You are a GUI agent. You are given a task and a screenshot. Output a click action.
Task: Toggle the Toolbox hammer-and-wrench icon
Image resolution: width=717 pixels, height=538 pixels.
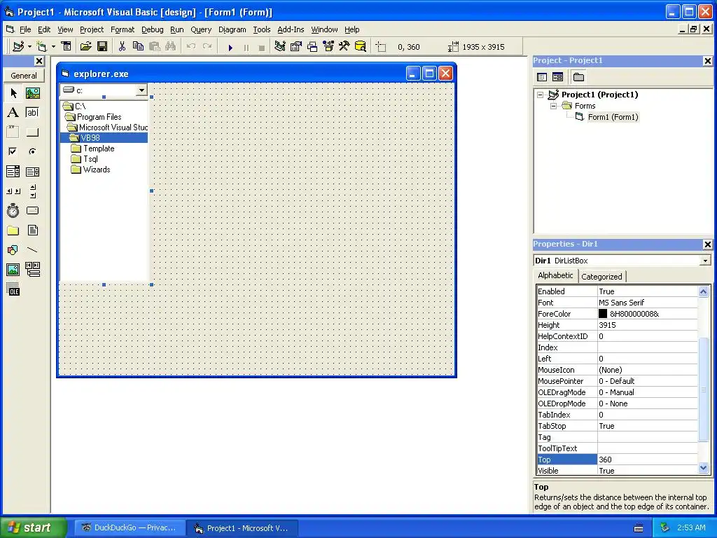pyautogui.click(x=344, y=47)
